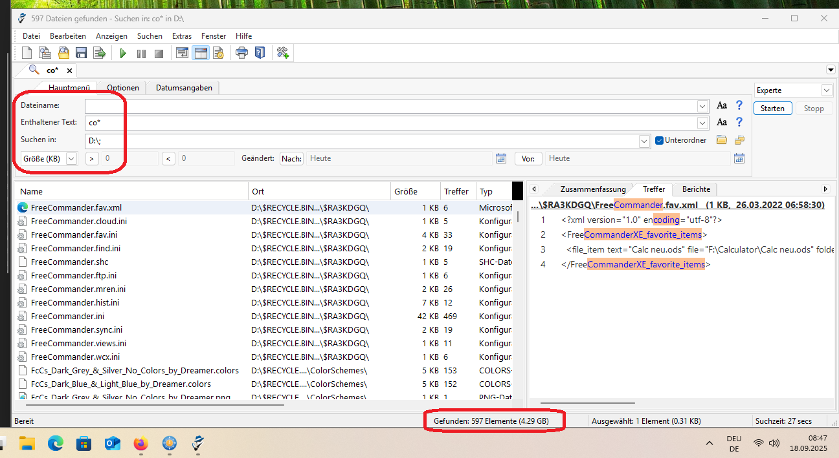This screenshot has width=839, height=458.
Task: Click the tools-with-plus icon
Action: (x=283, y=53)
